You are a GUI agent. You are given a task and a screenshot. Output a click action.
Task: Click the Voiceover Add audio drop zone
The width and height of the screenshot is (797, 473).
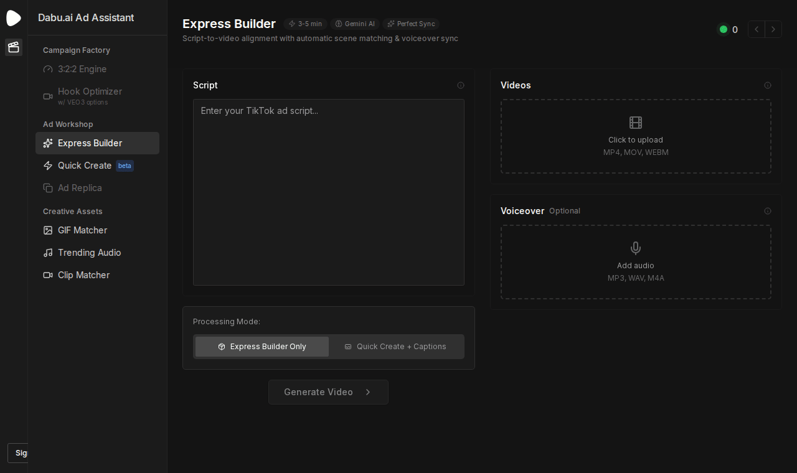[x=636, y=262]
